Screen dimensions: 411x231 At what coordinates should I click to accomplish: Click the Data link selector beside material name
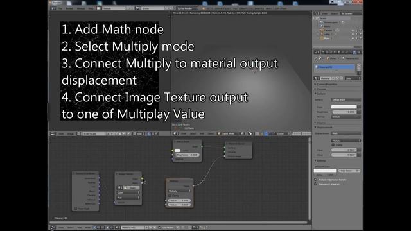pyautogui.click(x=353, y=78)
